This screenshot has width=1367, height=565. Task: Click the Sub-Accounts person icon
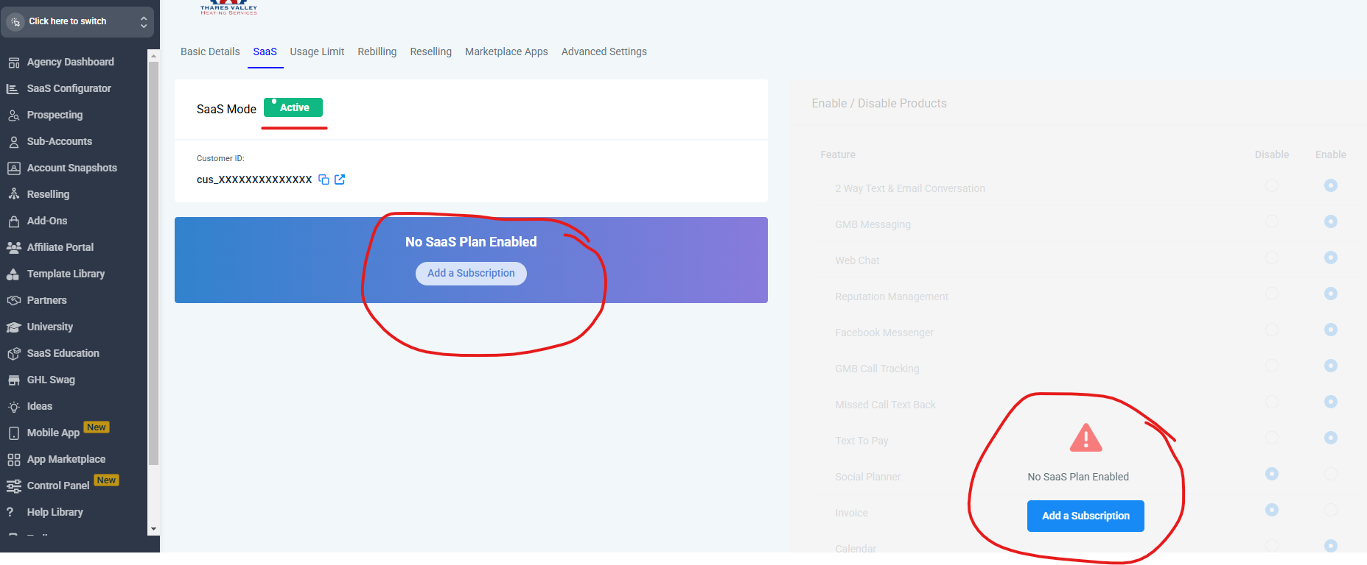point(13,142)
